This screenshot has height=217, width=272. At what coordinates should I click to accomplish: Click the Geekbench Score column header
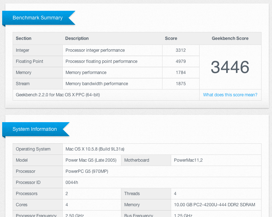[230, 38]
